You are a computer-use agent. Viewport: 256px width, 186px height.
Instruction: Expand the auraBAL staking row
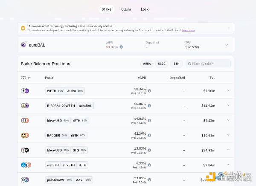227,45
